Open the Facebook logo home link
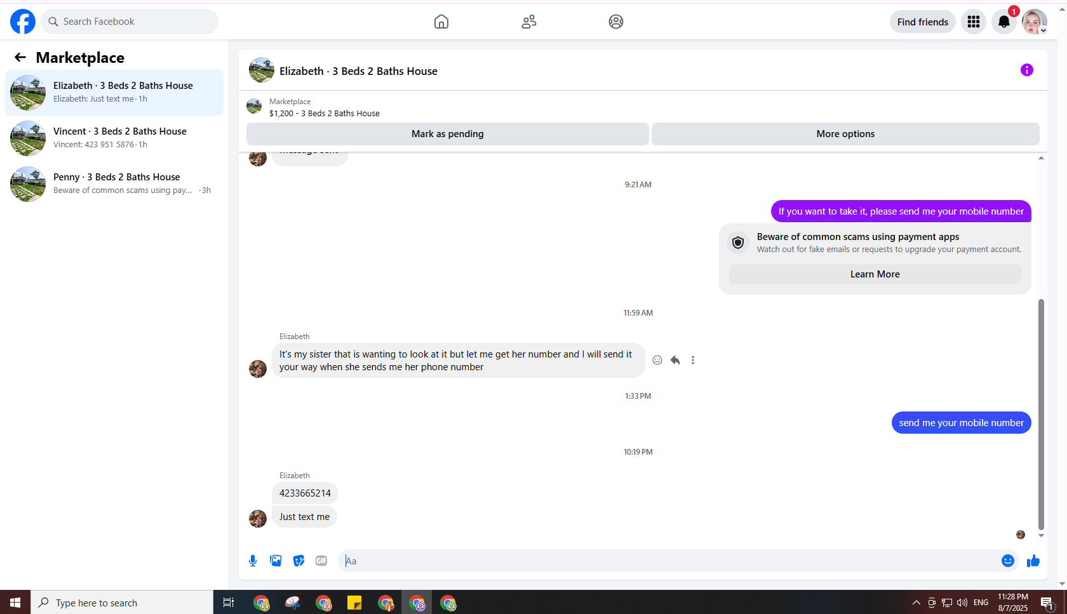Viewport: 1067px width, 614px height. tap(23, 22)
